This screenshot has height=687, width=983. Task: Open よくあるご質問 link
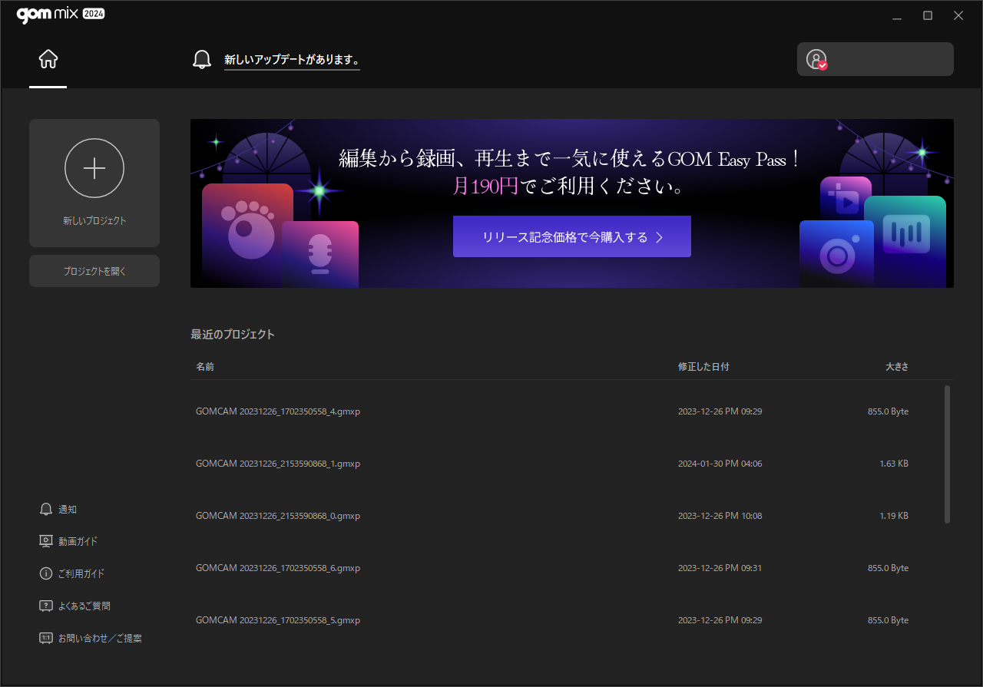[x=84, y=606]
